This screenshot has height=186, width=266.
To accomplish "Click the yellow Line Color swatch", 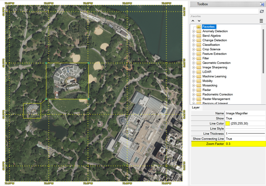I will (x=228, y=123).
